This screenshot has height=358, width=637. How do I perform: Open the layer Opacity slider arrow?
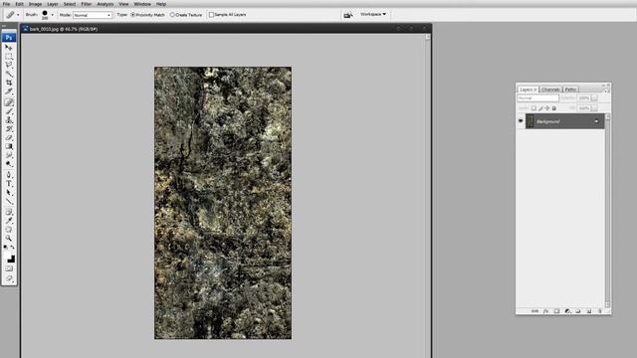pyautogui.click(x=594, y=98)
